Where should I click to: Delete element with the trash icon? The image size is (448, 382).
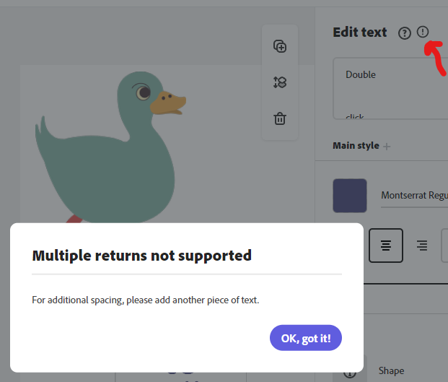point(280,118)
